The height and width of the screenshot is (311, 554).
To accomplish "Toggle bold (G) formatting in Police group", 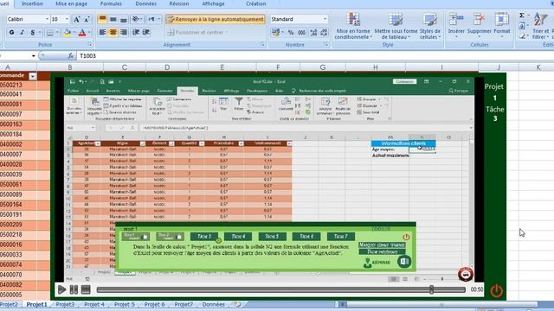I will click(x=11, y=33).
